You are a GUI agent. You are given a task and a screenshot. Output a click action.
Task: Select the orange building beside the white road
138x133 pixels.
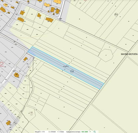[x=17, y=75]
